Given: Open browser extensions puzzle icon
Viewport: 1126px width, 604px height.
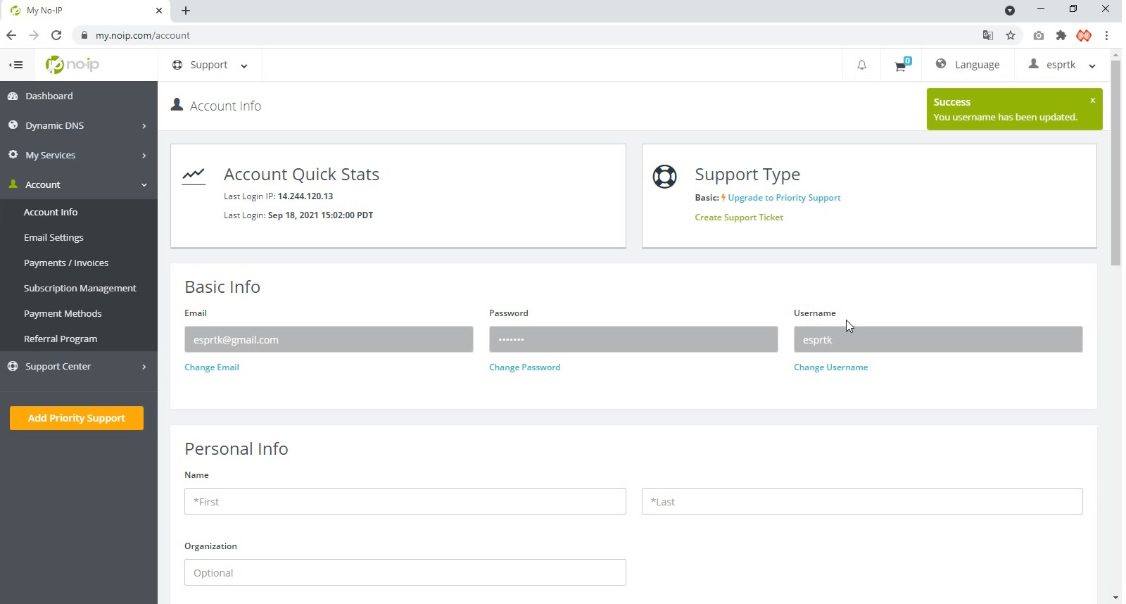Looking at the screenshot, I should pyautogui.click(x=1061, y=35).
